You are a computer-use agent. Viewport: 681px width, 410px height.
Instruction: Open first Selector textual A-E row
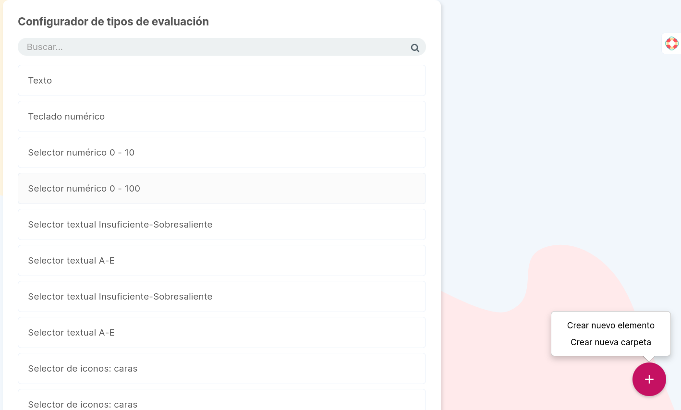(222, 261)
